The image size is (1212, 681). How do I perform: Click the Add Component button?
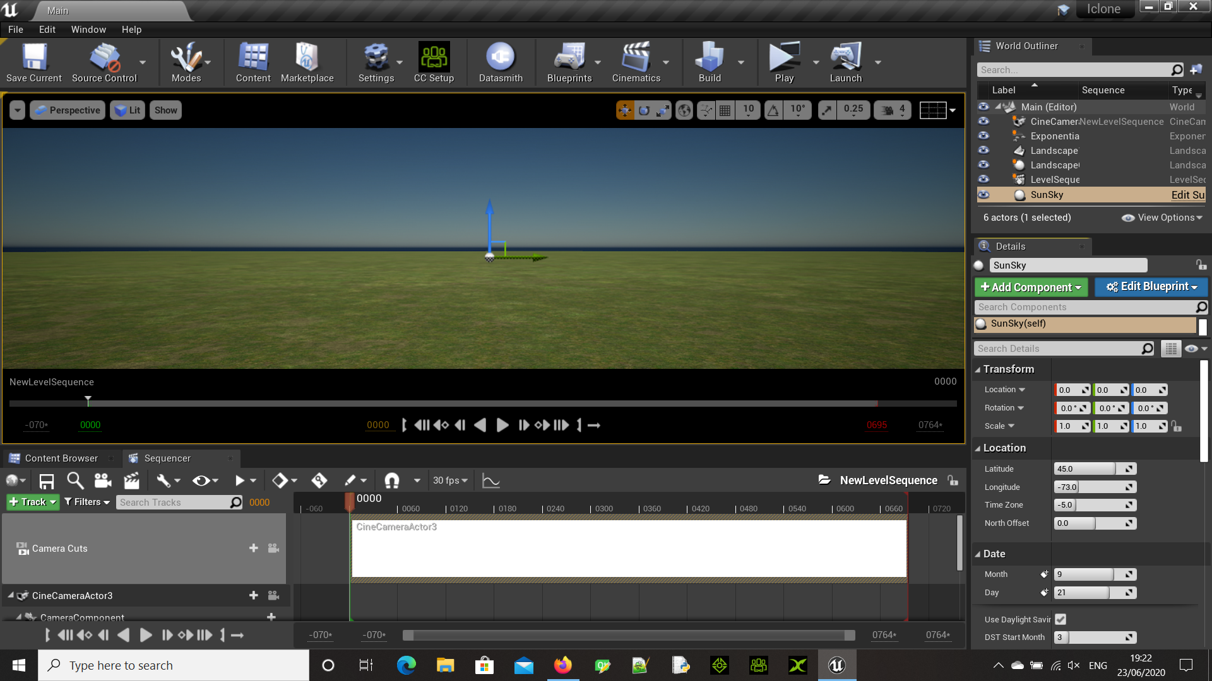1031,287
